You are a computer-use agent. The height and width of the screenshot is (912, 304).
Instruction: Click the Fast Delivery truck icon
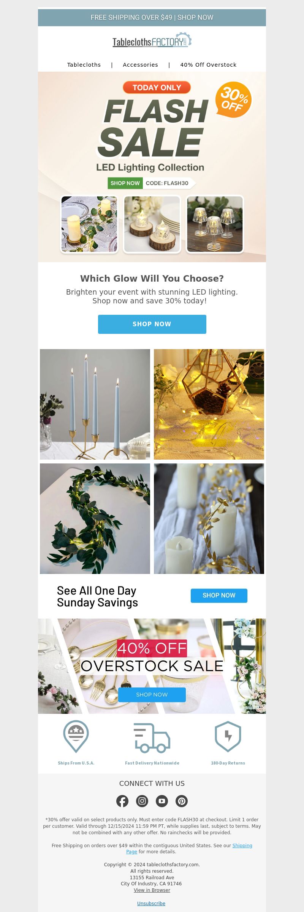152,738
